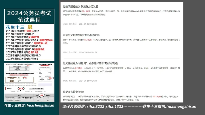Image resolution: width=205 pixels, height=115 pixels.
Task: Click timestamp 2024-01-21 09:24:19
Action: click(x=88, y=81)
